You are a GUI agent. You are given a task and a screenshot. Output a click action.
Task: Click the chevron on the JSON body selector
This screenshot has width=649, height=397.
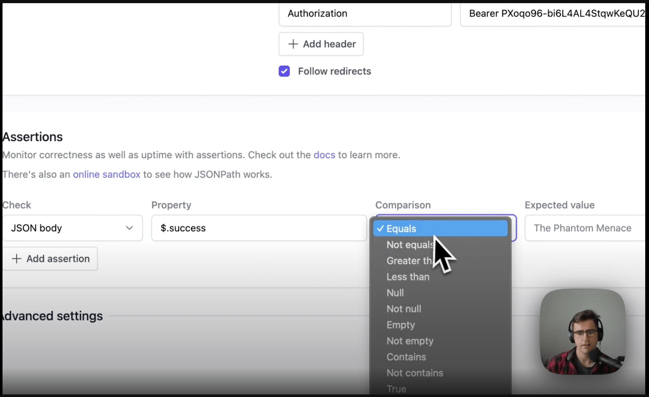[x=130, y=228]
